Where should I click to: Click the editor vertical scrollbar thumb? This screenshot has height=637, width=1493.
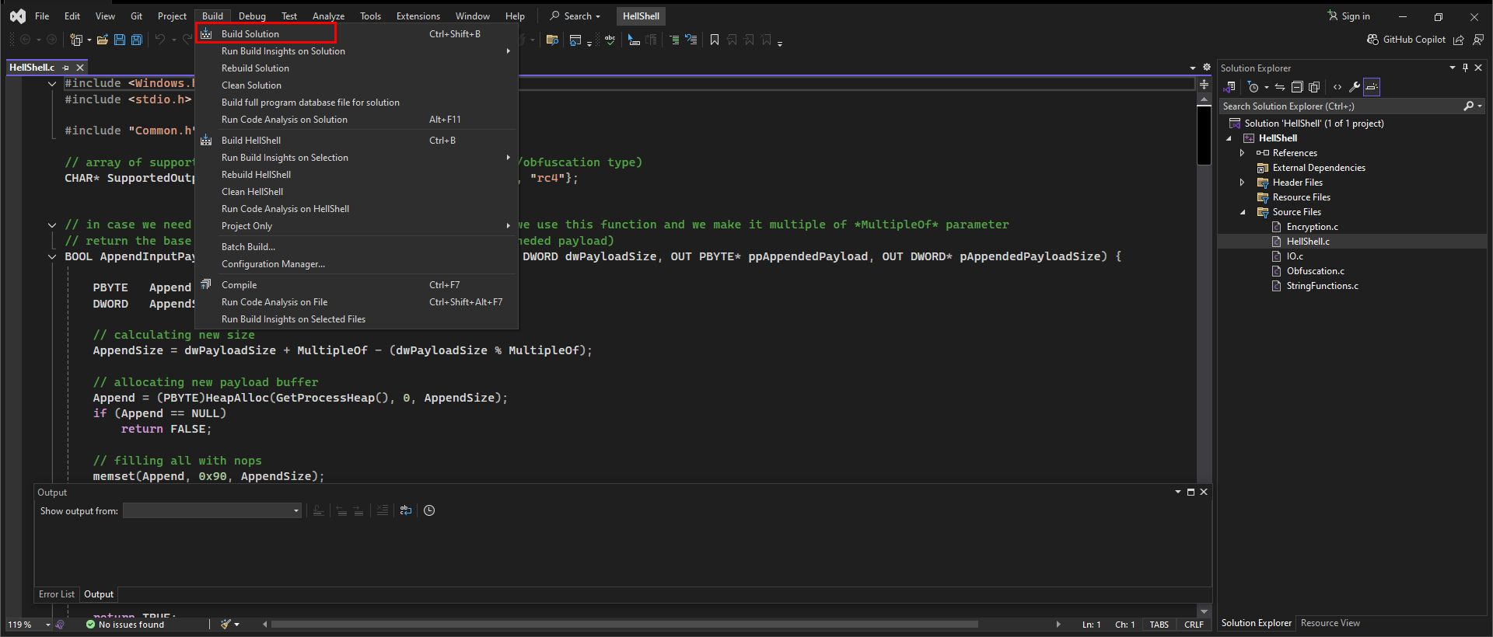click(1204, 135)
